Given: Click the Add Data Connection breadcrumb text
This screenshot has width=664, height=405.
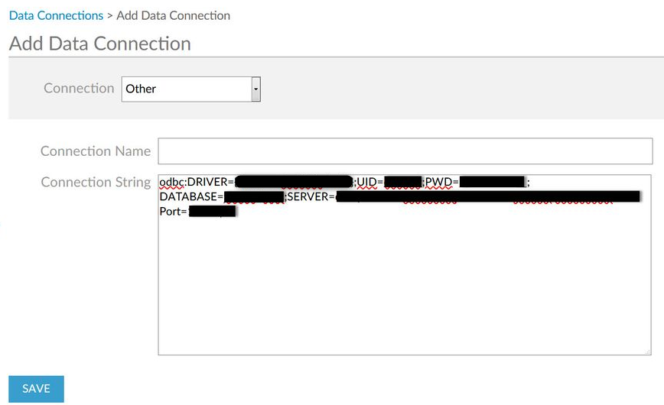Looking at the screenshot, I should (x=173, y=15).
